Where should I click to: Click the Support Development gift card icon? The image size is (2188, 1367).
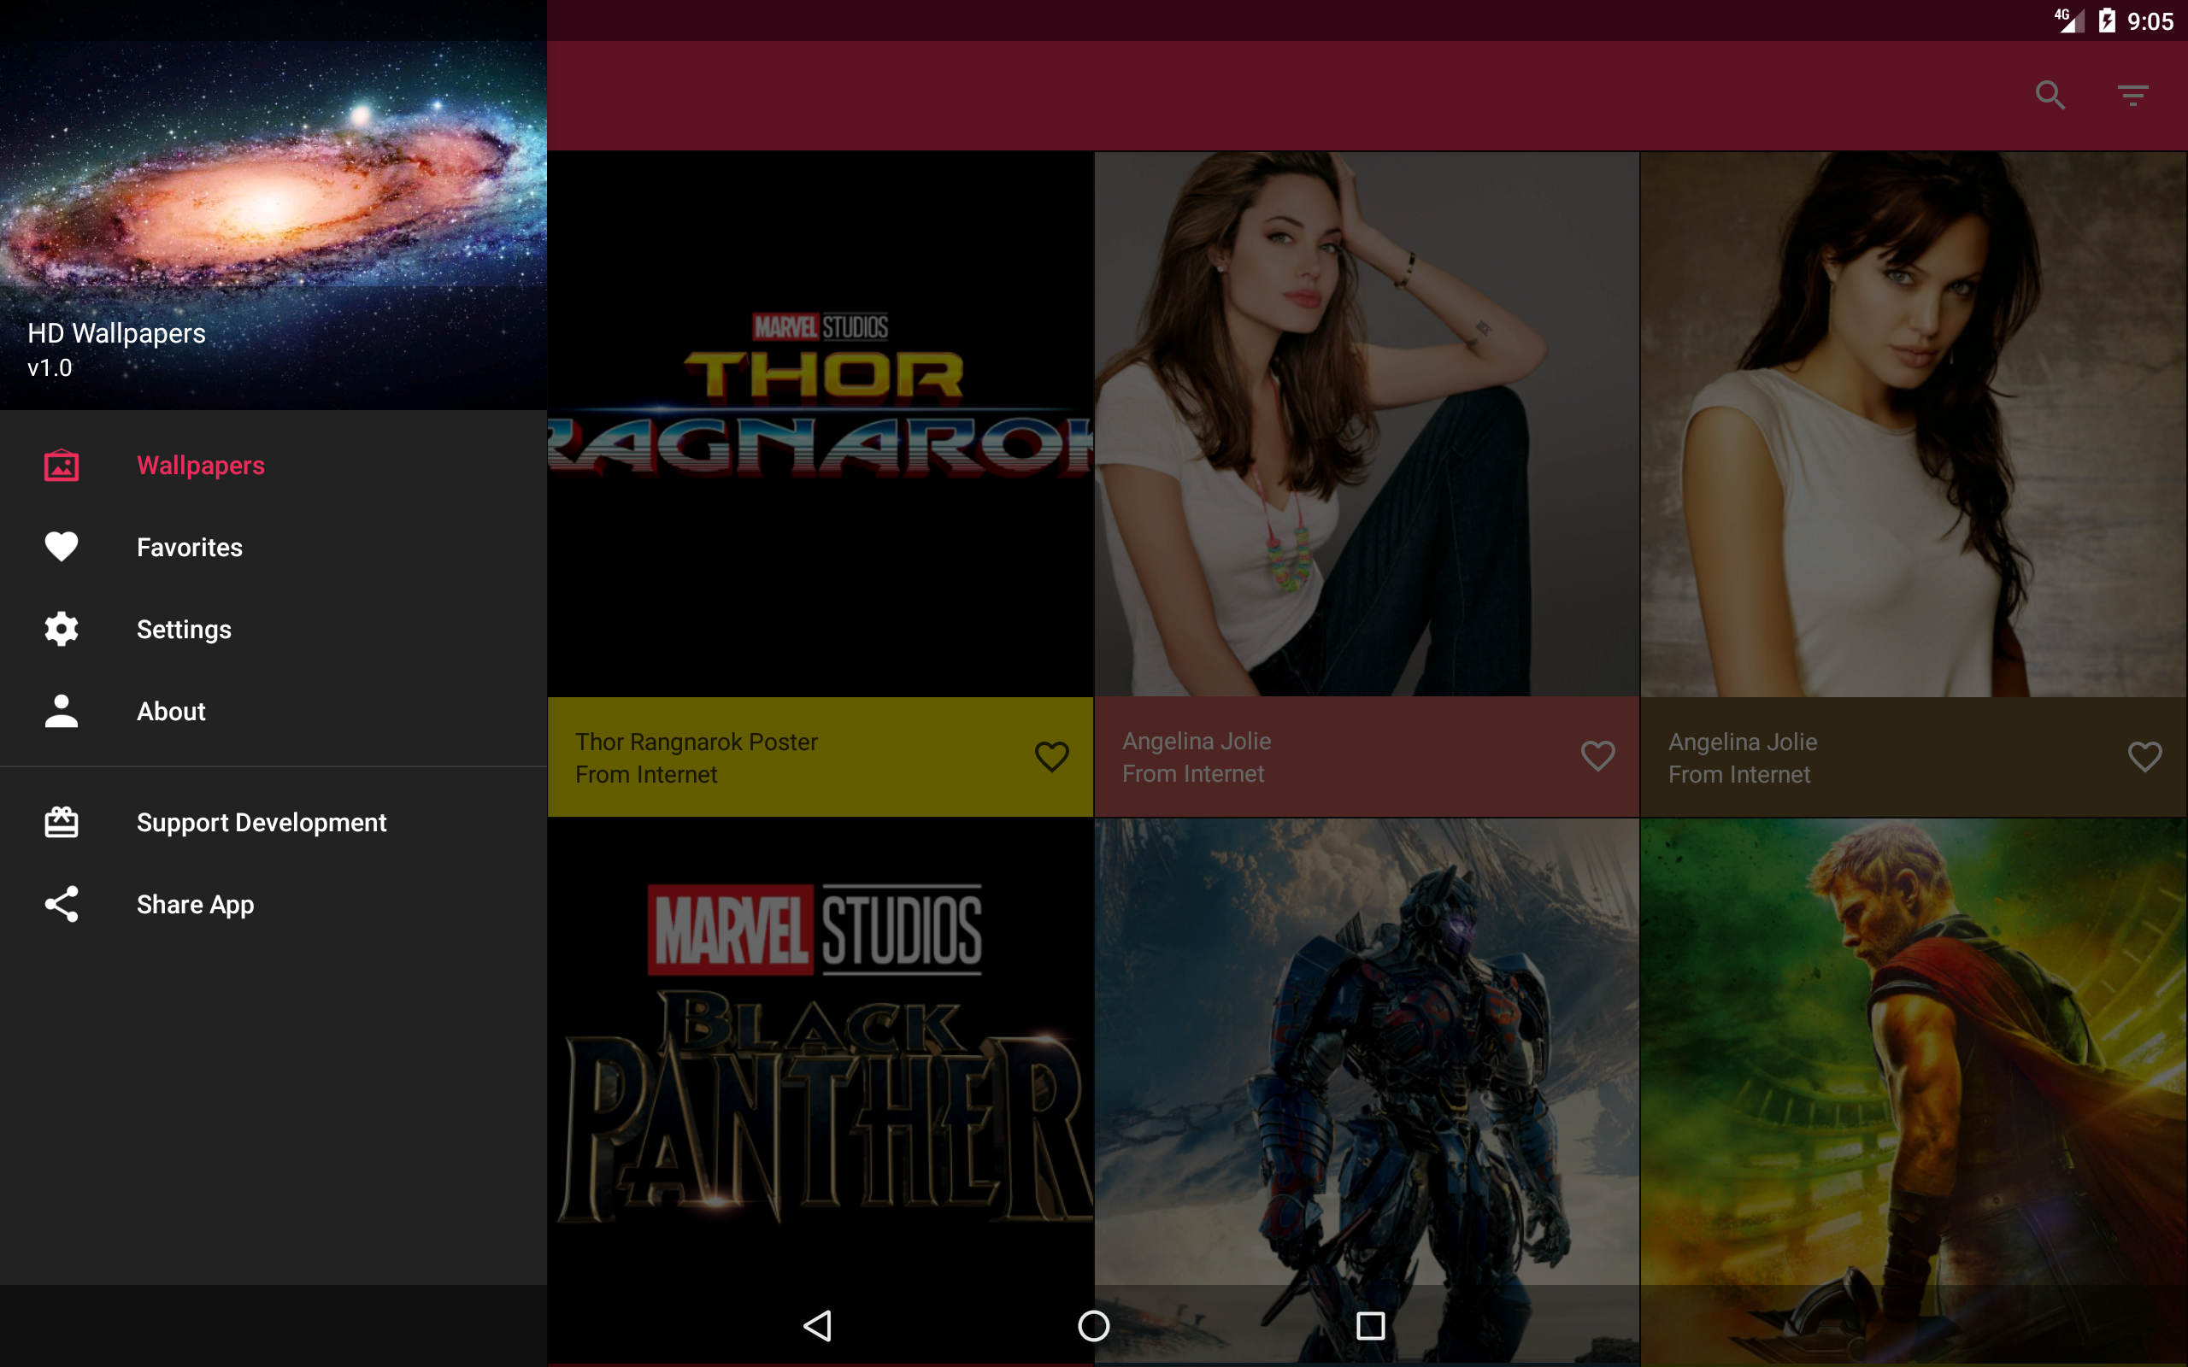point(62,822)
